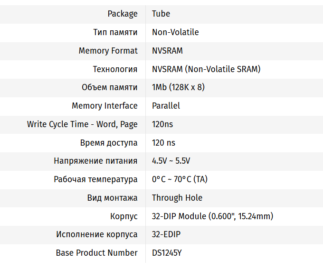This screenshot has height=269, width=323.
Task: Click the Время доступа label
Action: point(109,143)
